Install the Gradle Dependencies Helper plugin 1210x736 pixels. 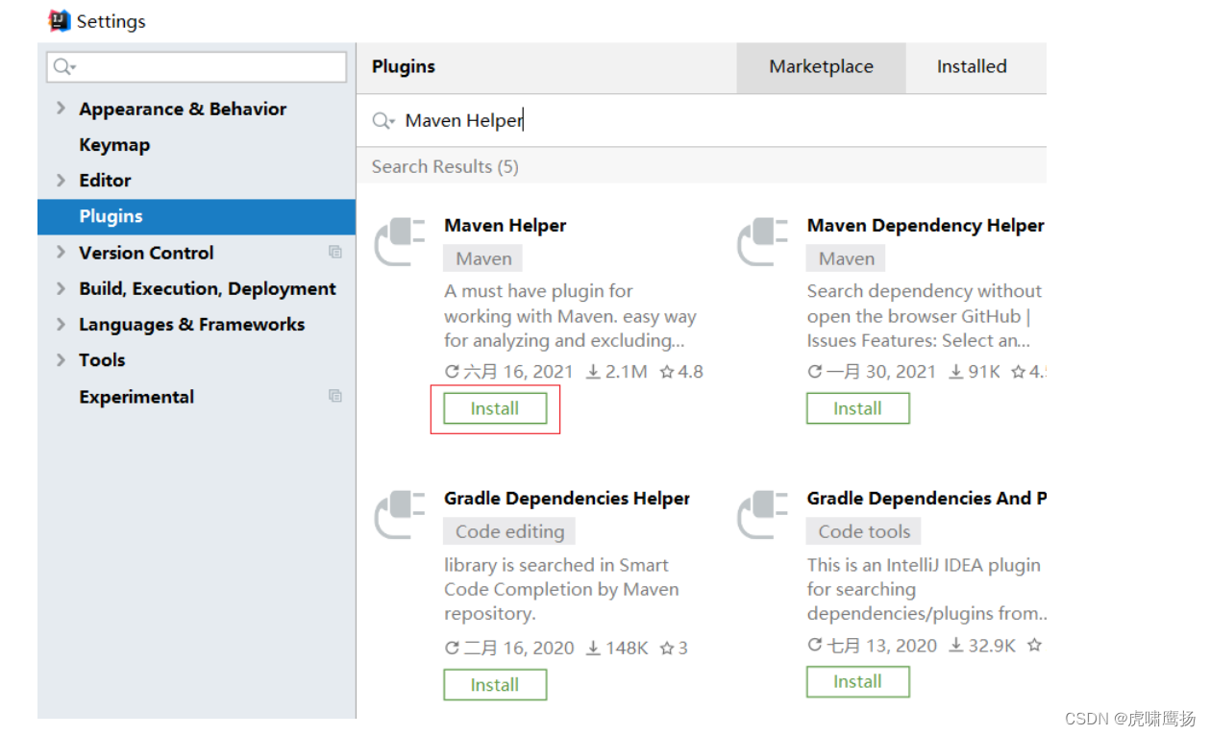point(495,685)
